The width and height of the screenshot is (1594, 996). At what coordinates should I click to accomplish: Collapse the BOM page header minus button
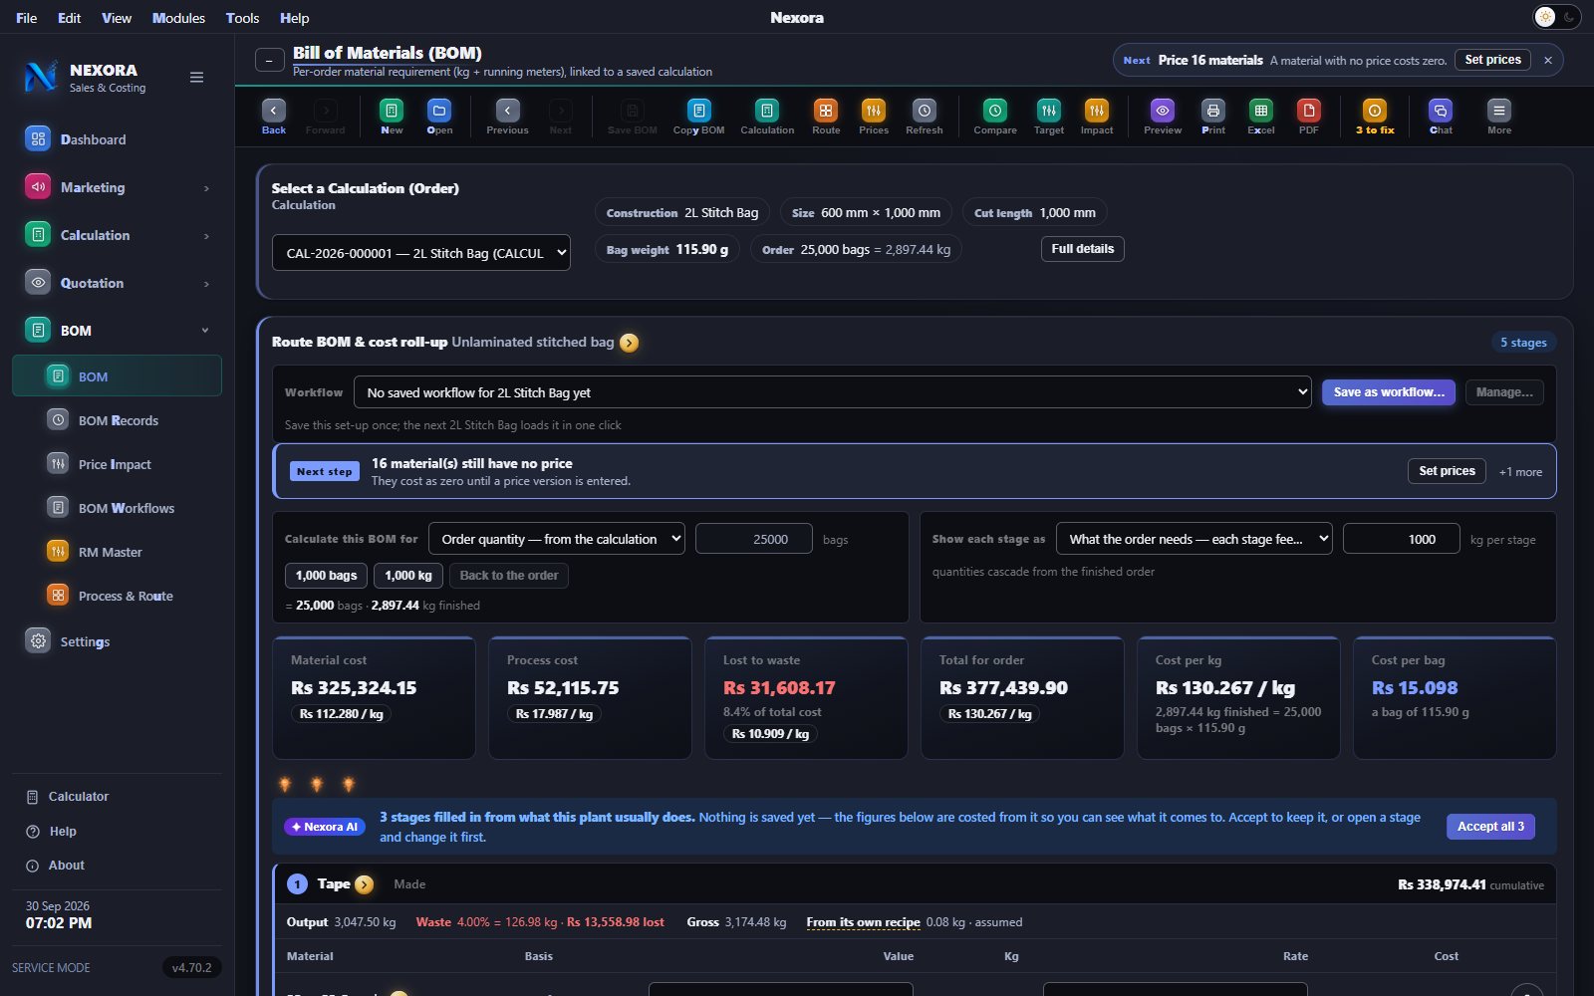click(269, 61)
